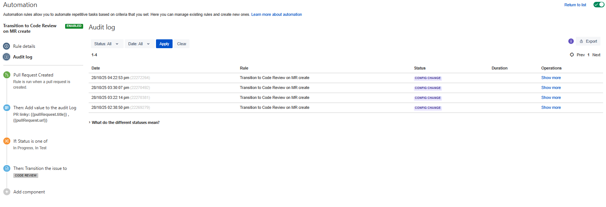Open If: Status is one of condition

click(x=31, y=141)
